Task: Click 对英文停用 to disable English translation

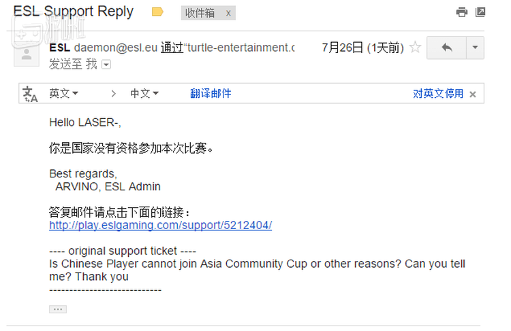Action: click(438, 94)
